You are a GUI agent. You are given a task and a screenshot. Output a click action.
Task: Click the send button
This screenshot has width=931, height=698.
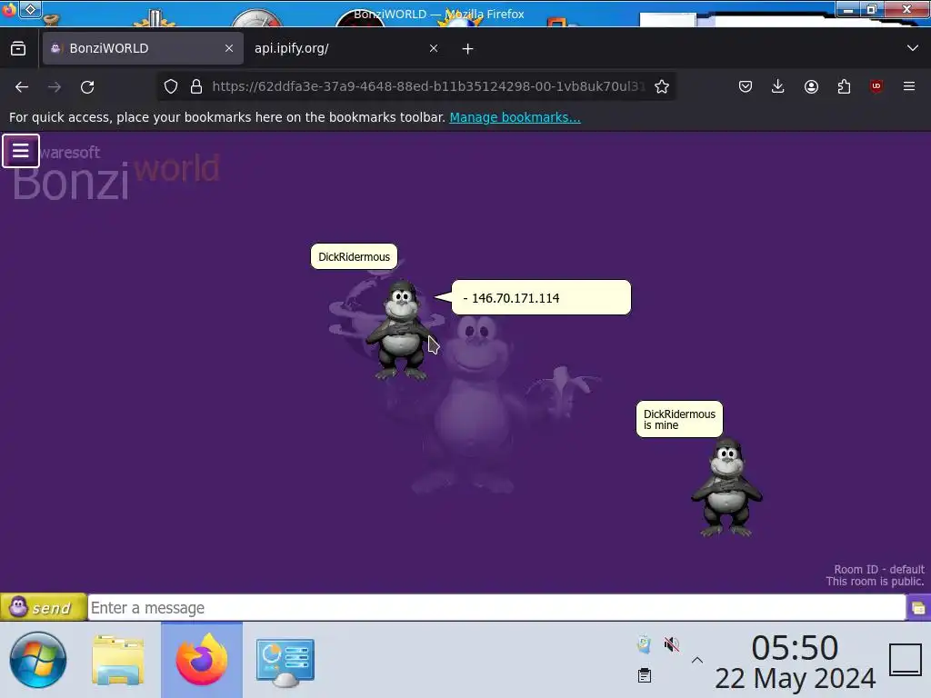click(x=44, y=607)
